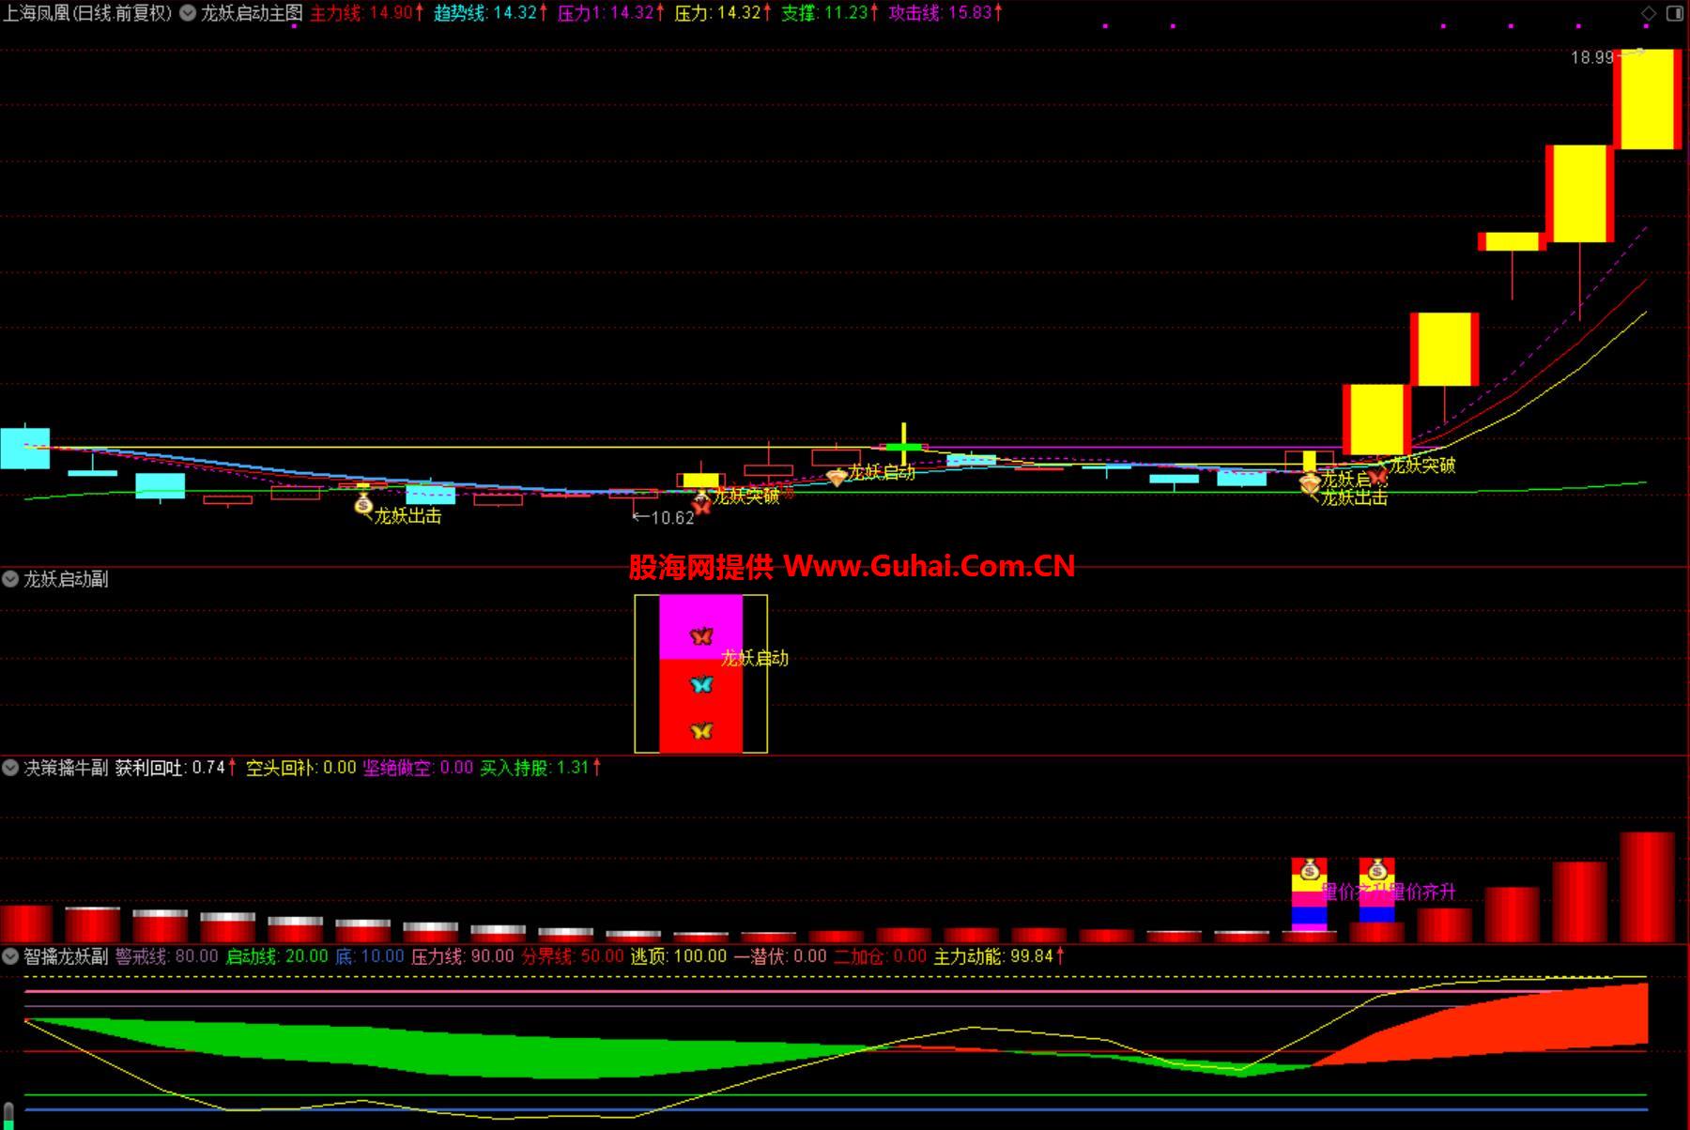1690x1130 pixels.
Task: Click the 一潜伏: 0.00 value
Action: click(x=780, y=956)
